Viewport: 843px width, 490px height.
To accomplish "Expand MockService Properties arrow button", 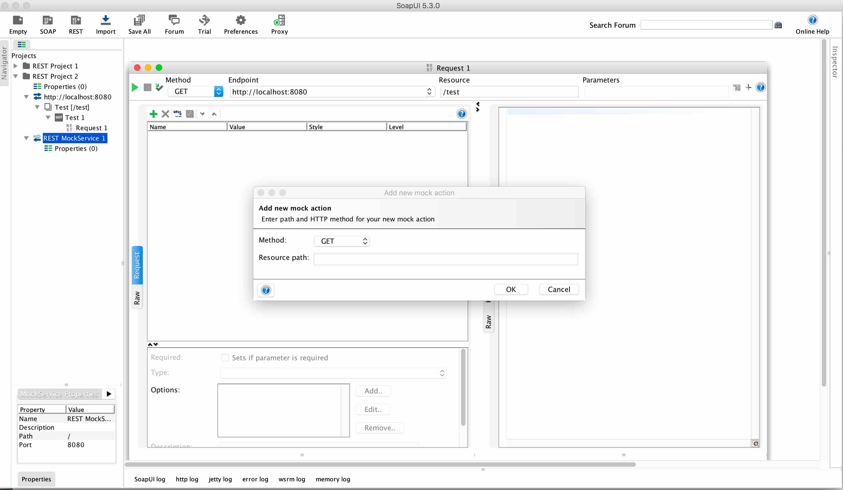I will [x=109, y=394].
